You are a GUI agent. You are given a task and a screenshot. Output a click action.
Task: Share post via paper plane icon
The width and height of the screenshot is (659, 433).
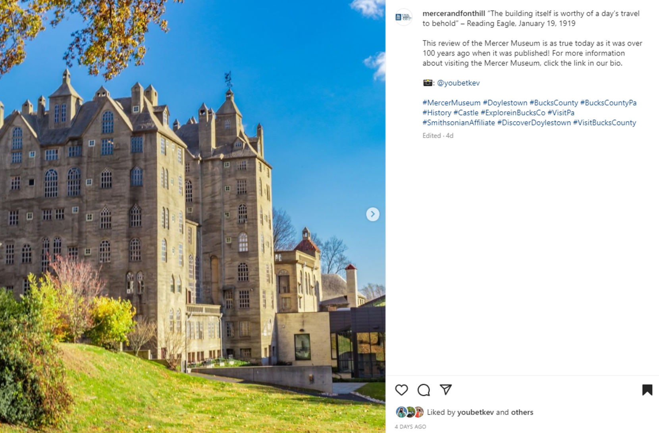click(x=446, y=390)
